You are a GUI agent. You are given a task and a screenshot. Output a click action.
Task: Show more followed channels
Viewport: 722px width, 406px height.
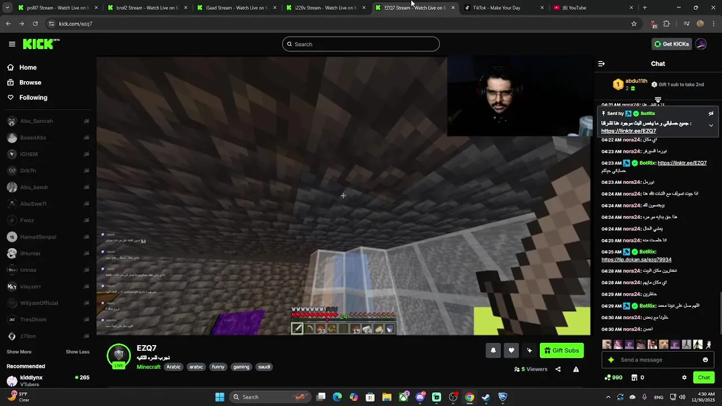[x=19, y=352]
